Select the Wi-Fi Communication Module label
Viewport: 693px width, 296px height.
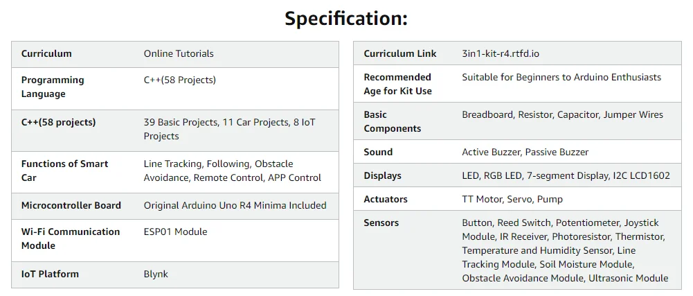(x=70, y=238)
